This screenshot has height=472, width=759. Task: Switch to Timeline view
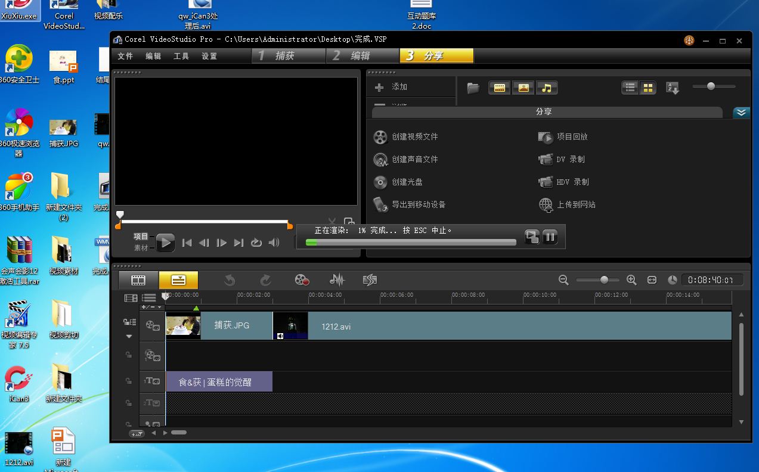click(178, 280)
